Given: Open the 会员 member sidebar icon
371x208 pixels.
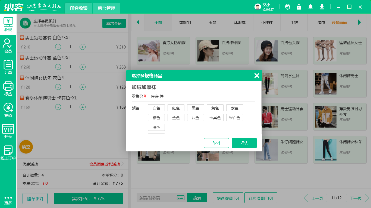Looking at the screenshot, I should click(x=8, y=45).
